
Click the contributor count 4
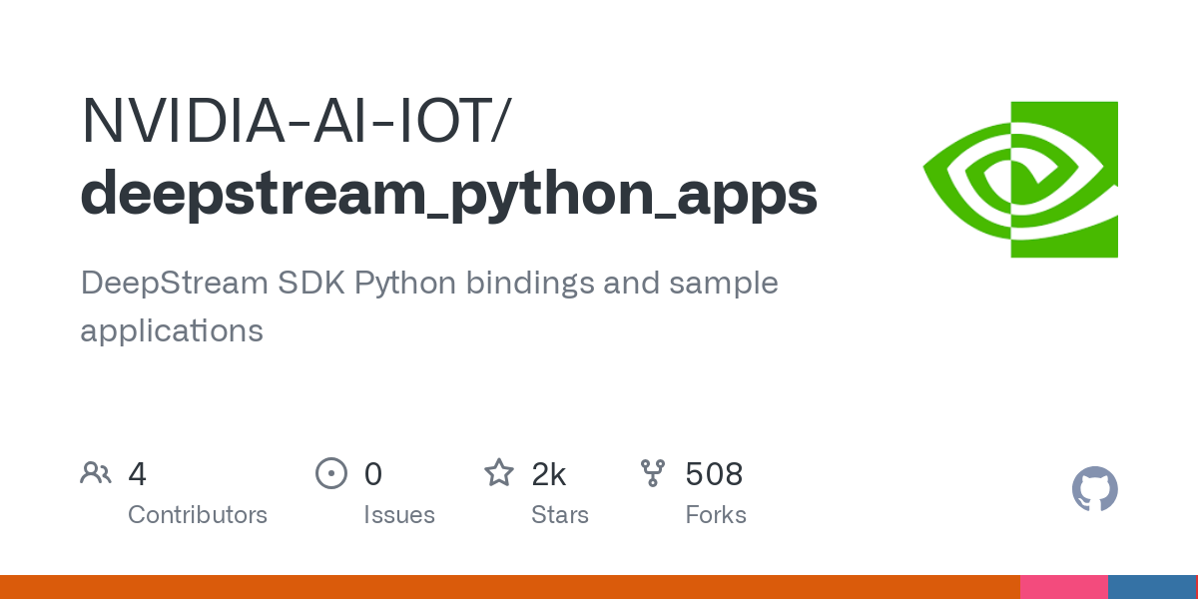click(138, 474)
